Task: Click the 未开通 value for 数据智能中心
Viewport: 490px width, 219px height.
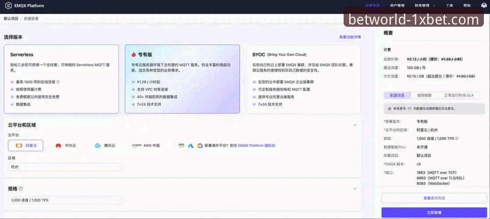Action: 422,147
